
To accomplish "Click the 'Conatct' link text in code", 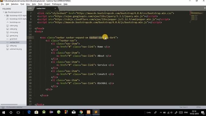I will [102, 74].
